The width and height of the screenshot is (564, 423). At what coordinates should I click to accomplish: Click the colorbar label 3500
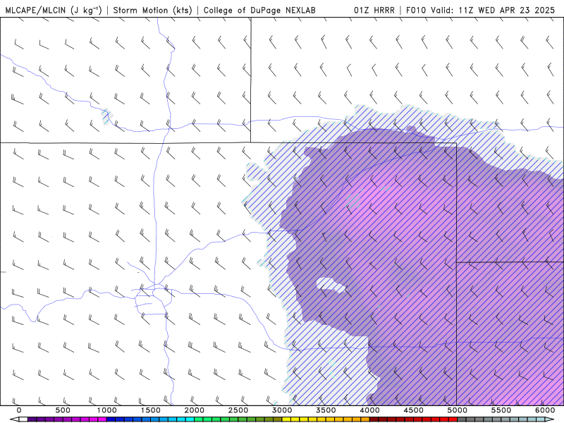(326, 410)
